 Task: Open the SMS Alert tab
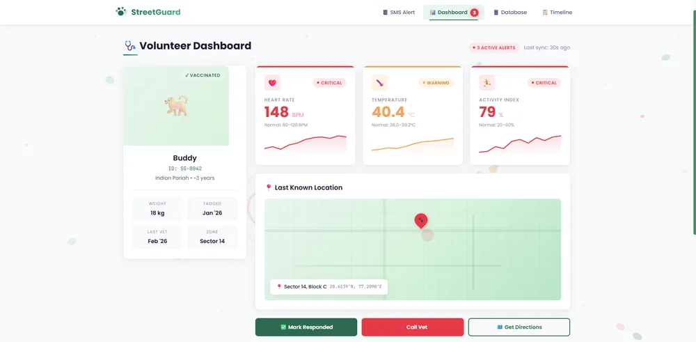point(399,13)
